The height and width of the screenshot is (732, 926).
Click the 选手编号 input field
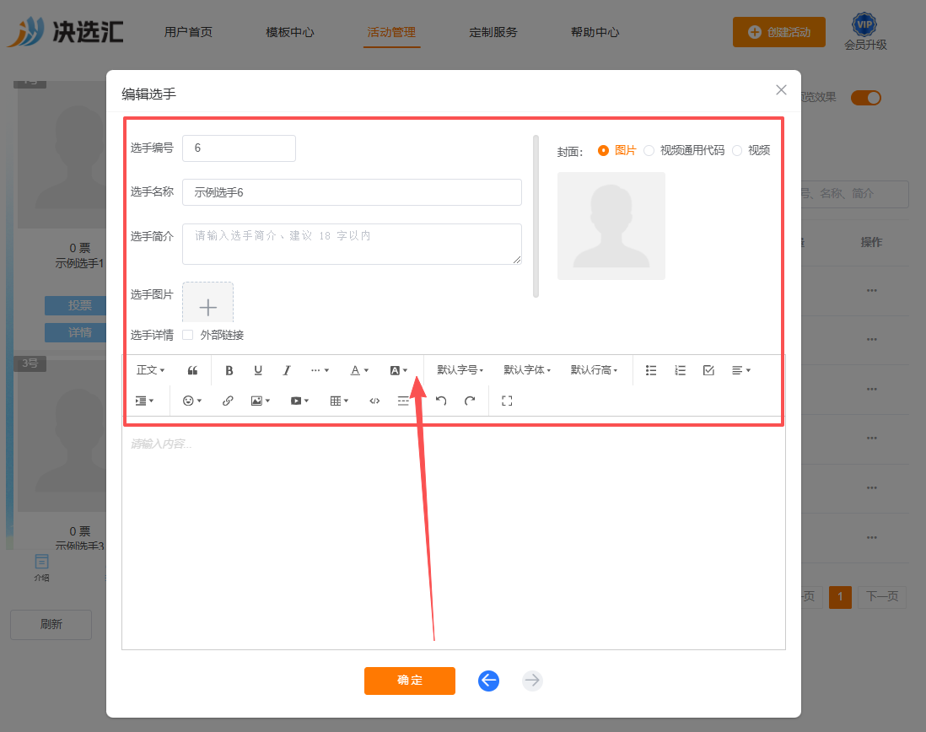(x=240, y=148)
